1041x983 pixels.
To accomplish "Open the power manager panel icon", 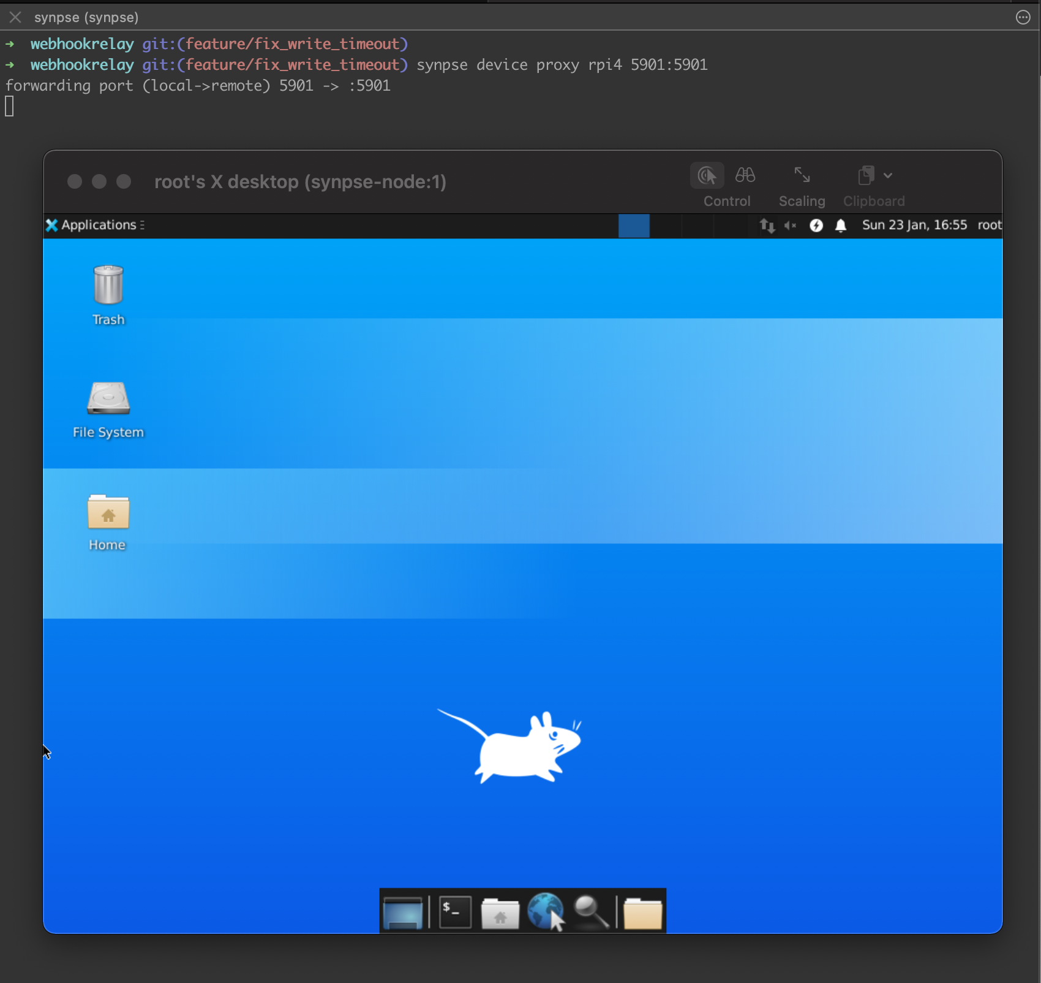I will pyautogui.click(x=816, y=226).
